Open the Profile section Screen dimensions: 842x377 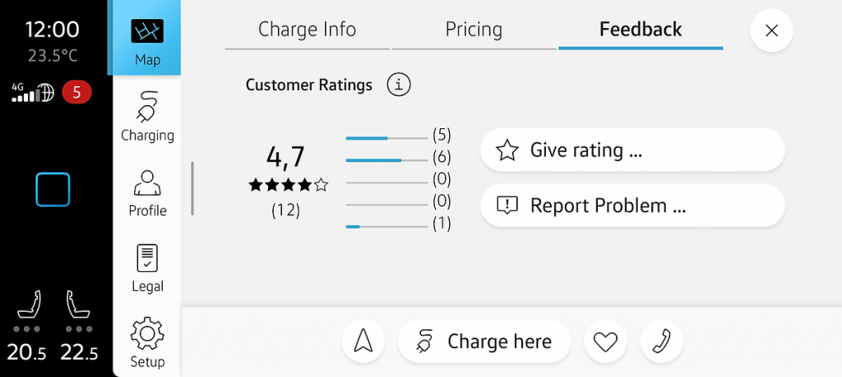tap(147, 193)
